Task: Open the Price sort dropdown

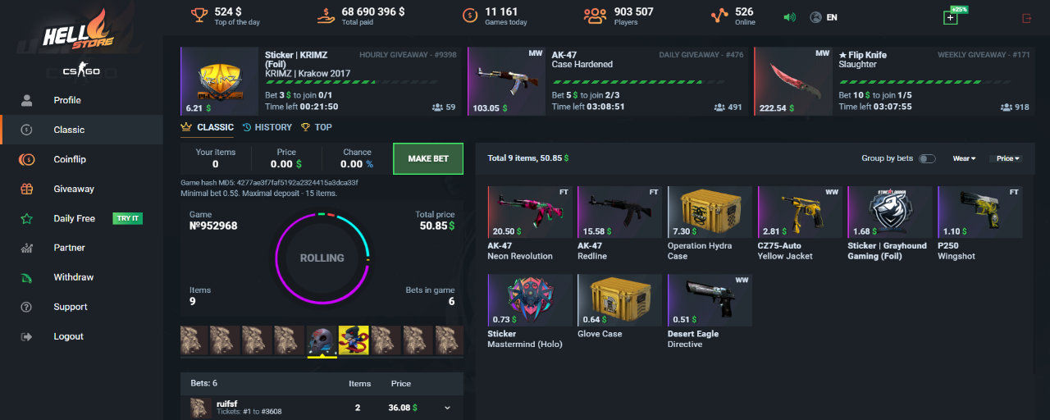Action: pyautogui.click(x=1008, y=158)
